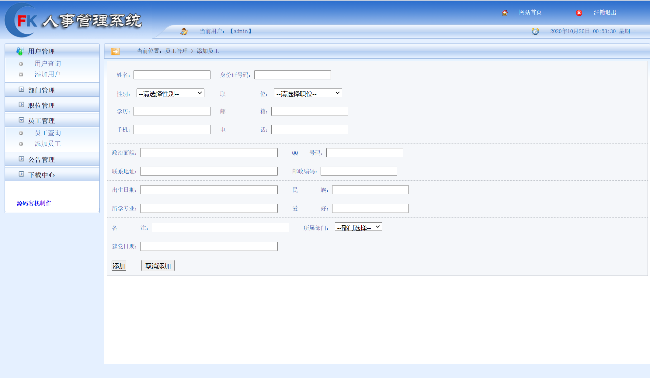Click the home icon beside 网站首页
Viewport: 650px width, 378px height.
click(505, 13)
